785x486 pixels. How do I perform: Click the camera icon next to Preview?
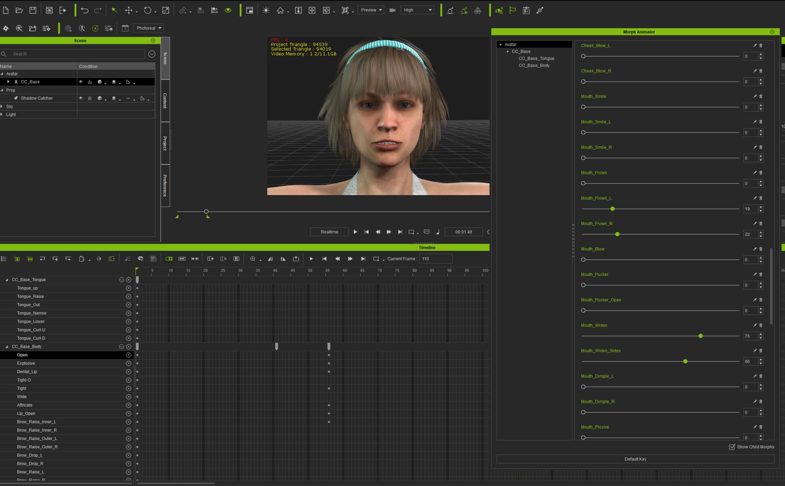pyautogui.click(x=392, y=10)
